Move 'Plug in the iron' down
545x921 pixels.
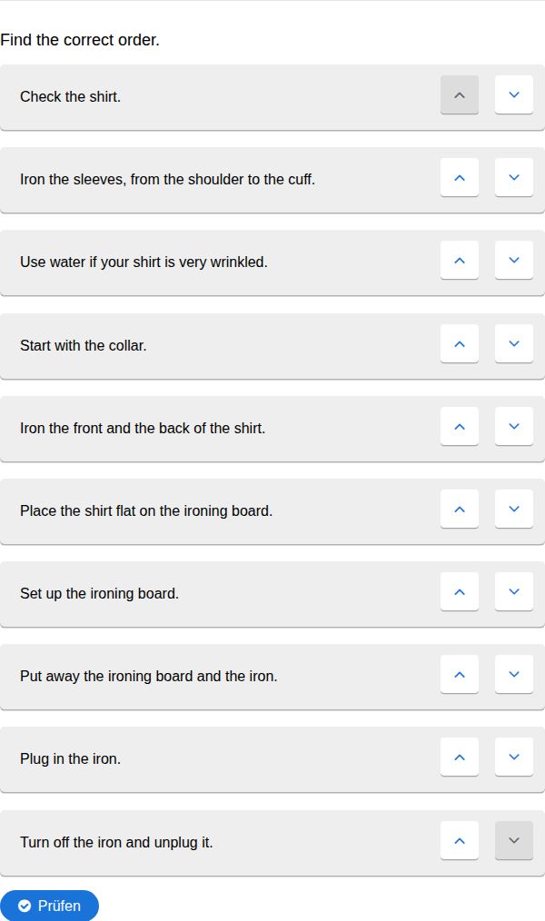click(x=514, y=758)
